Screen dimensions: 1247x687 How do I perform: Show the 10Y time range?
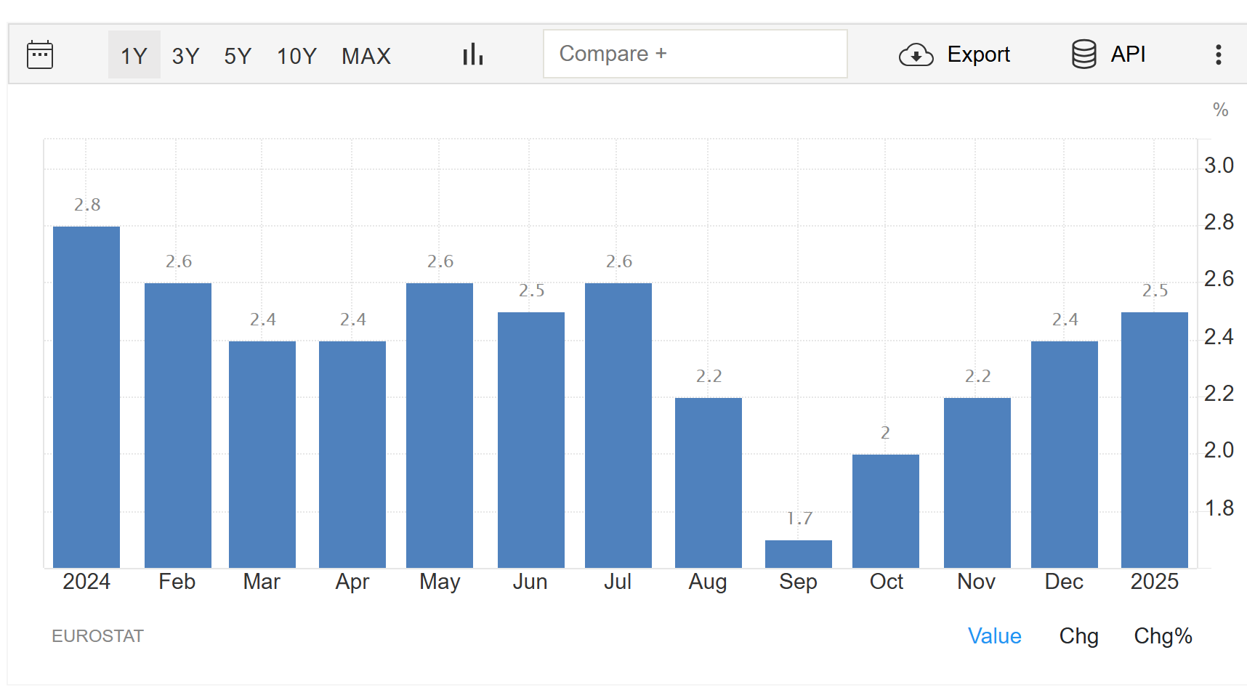point(296,55)
